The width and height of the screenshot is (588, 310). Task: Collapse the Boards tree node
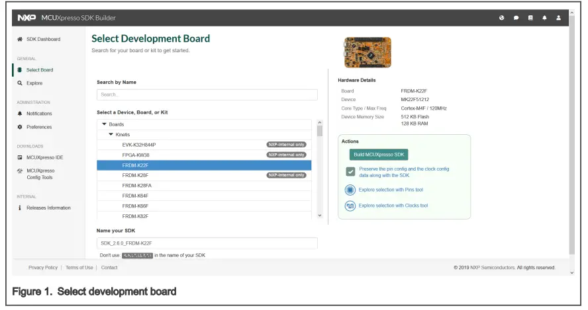(x=104, y=124)
